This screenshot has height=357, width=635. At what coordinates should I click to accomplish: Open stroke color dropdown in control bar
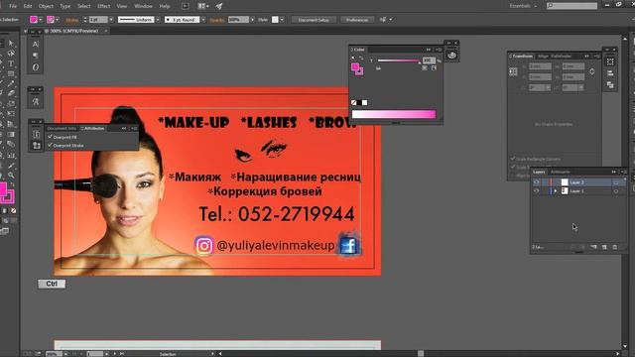pyautogui.click(x=58, y=20)
